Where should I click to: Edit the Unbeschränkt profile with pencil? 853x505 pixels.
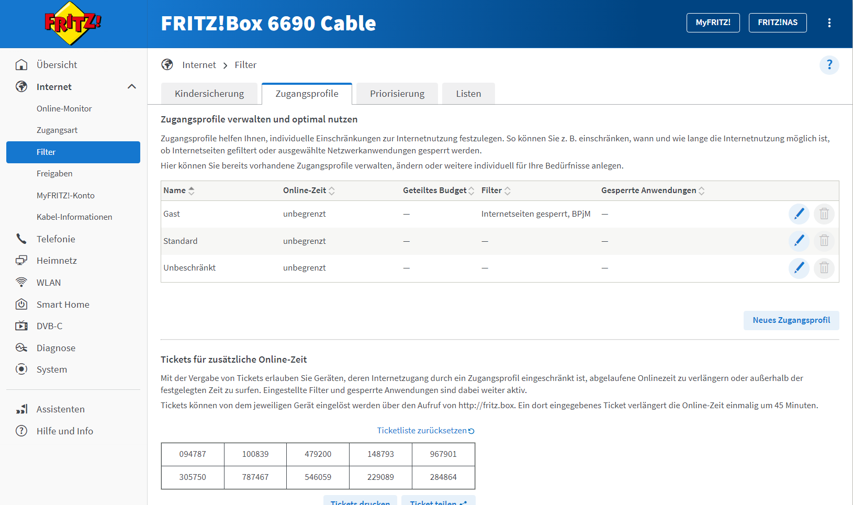[x=799, y=268]
